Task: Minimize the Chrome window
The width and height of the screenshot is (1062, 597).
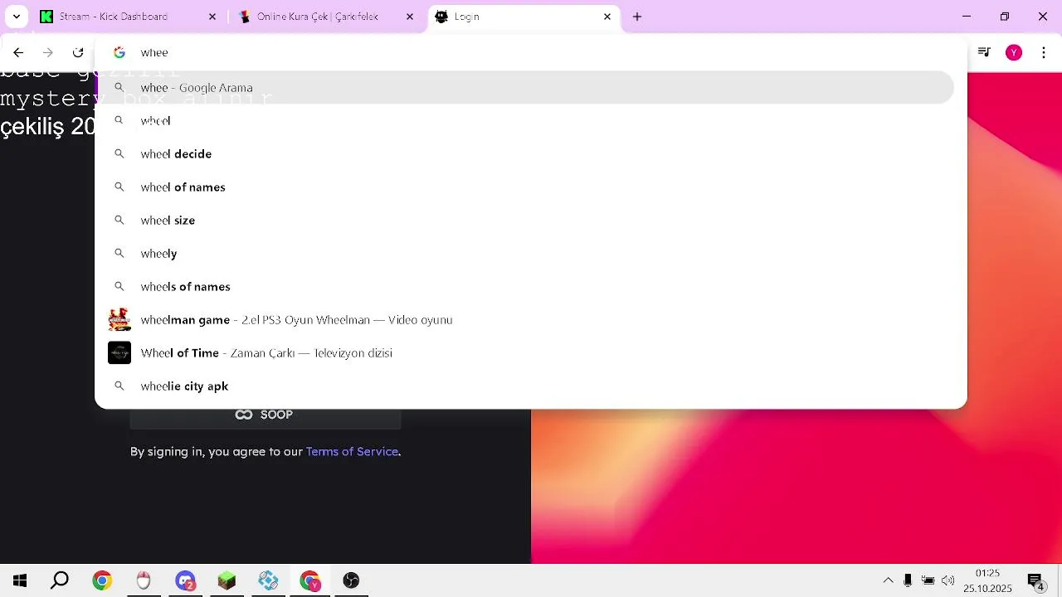Action: (x=967, y=17)
